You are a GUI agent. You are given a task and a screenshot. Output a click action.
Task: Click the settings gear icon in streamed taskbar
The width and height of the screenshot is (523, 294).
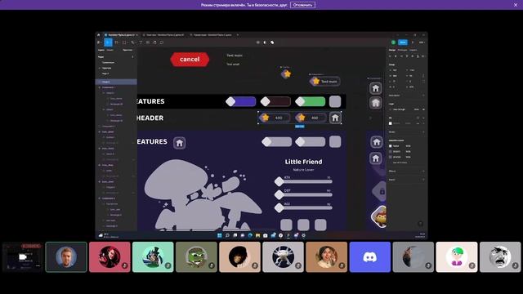303,235
